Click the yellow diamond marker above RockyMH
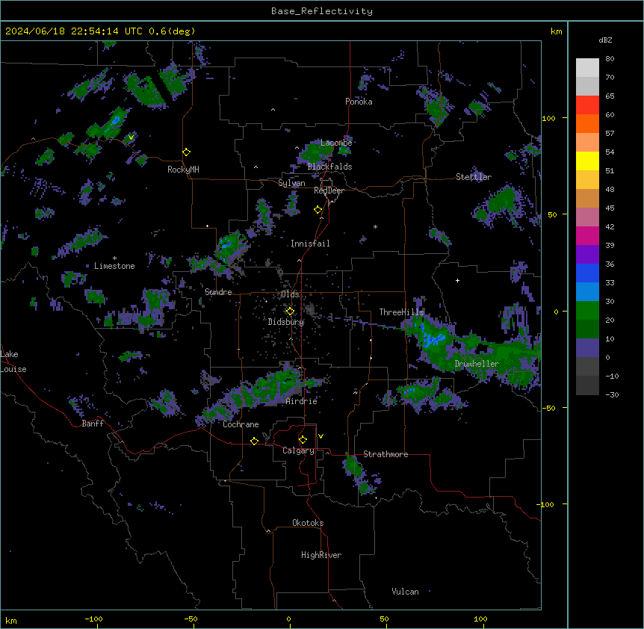 pos(187,152)
